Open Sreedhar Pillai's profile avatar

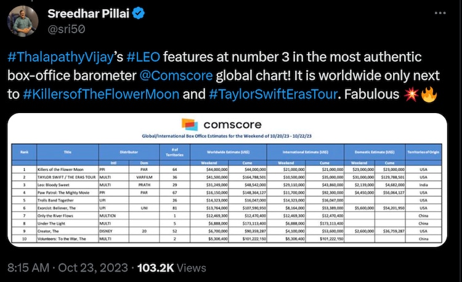pyautogui.click(x=24, y=20)
